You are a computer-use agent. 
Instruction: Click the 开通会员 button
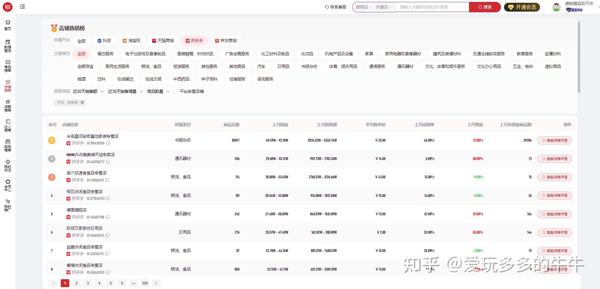click(x=522, y=7)
